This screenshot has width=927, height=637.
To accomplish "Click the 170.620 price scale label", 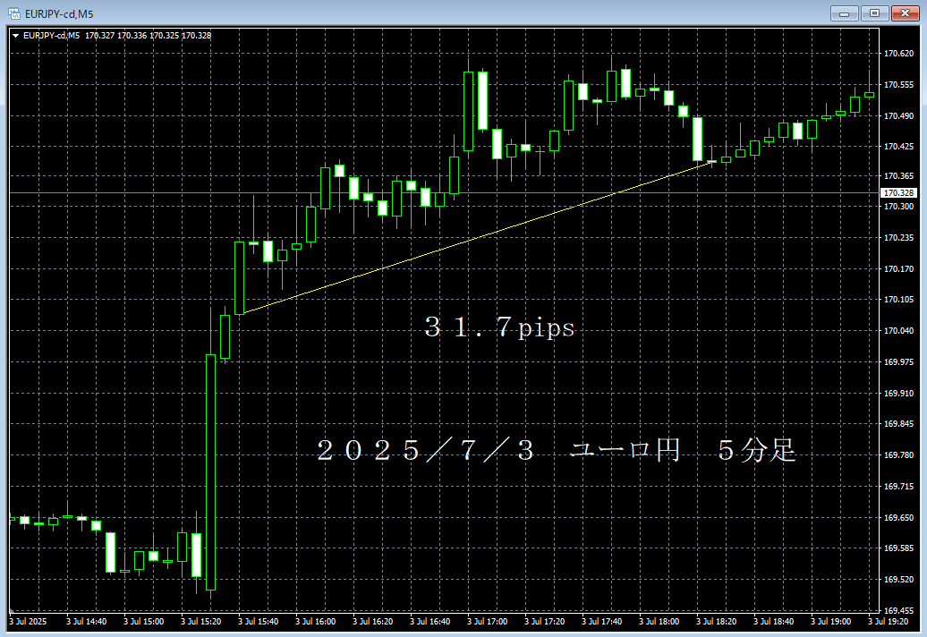I will tap(898, 53).
